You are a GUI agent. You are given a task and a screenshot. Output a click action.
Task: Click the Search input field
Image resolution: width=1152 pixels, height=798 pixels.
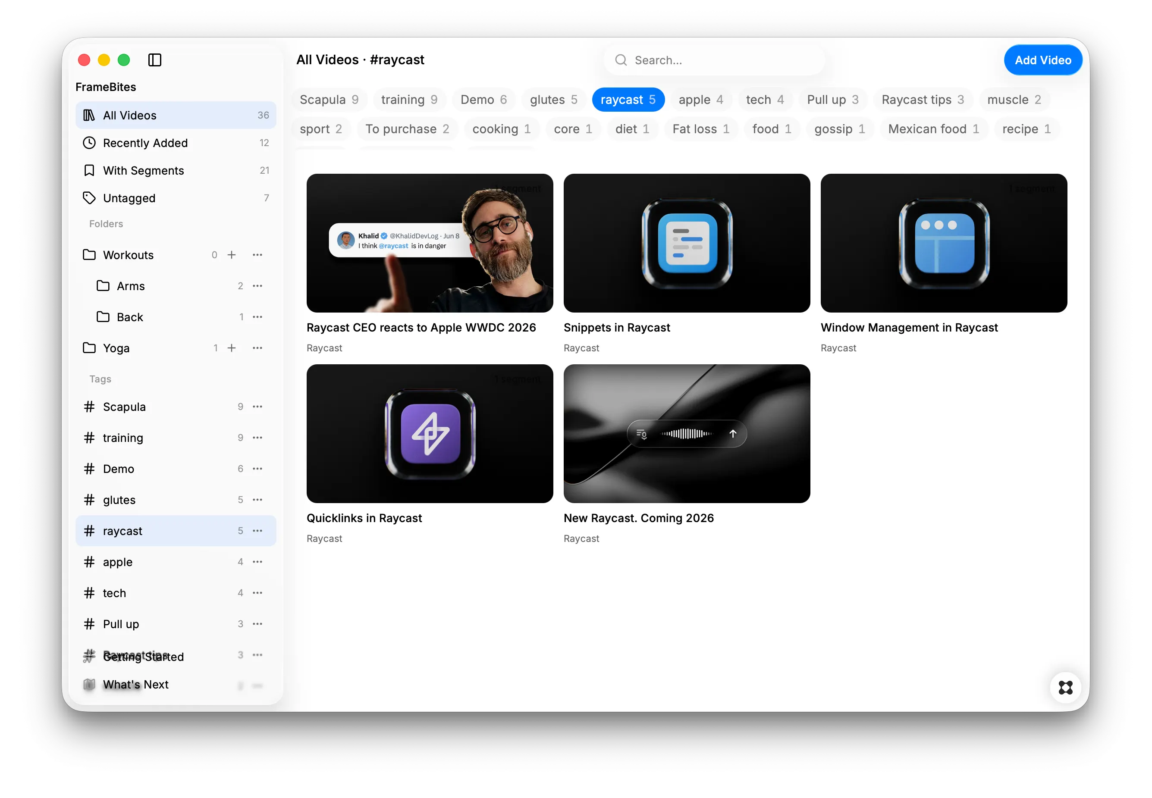click(714, 60)
